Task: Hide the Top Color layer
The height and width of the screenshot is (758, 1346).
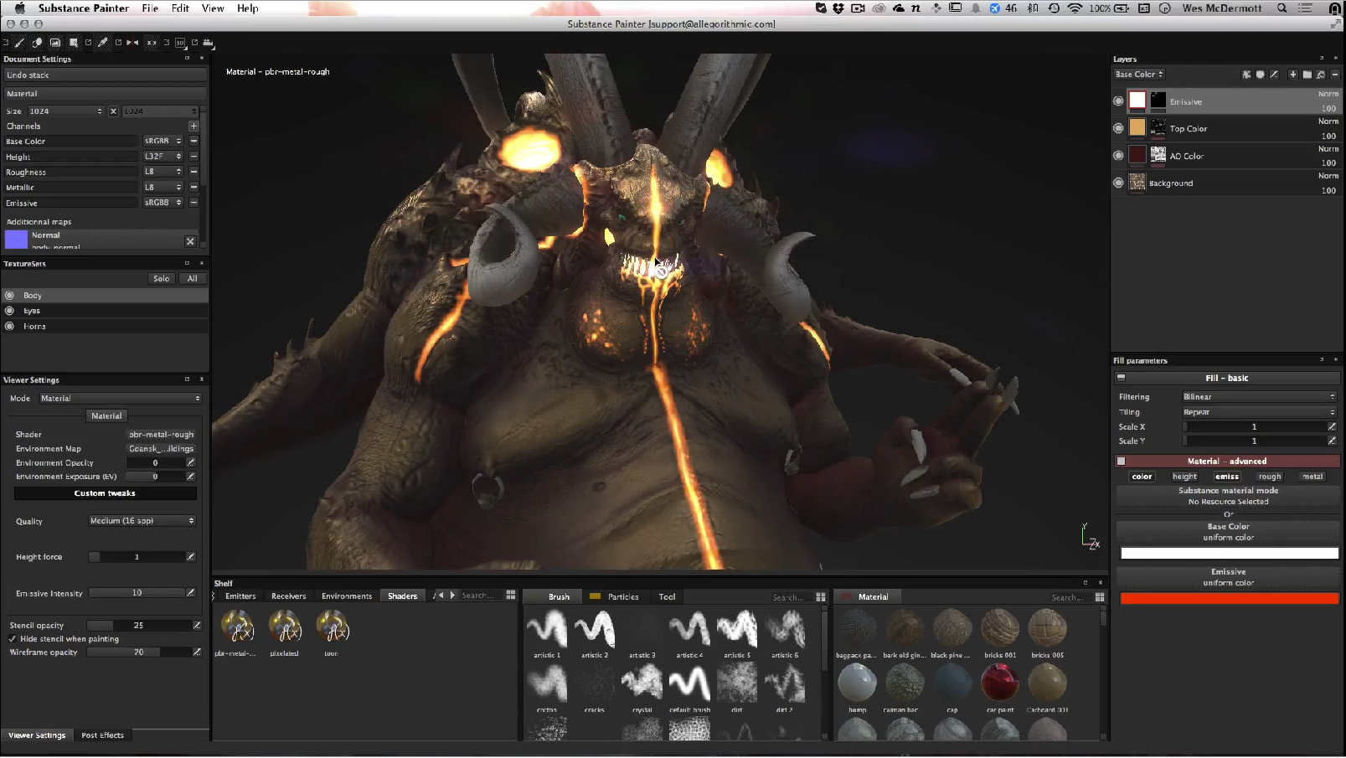Action: pos(1118,128)
